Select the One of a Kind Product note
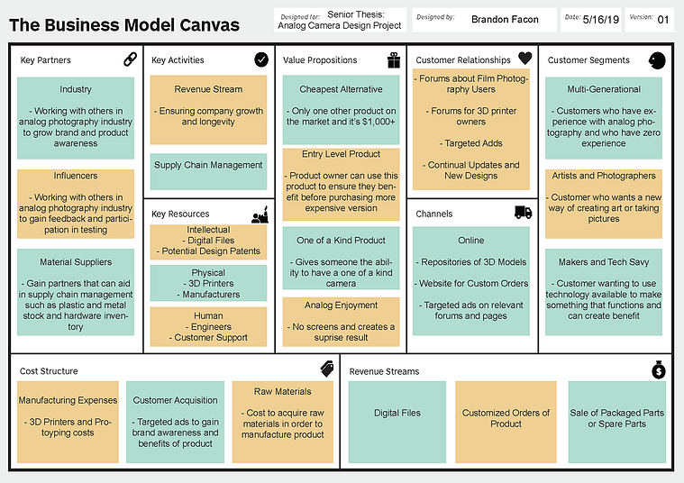Viewport: 684px width, 483px height. coord(342,259)
